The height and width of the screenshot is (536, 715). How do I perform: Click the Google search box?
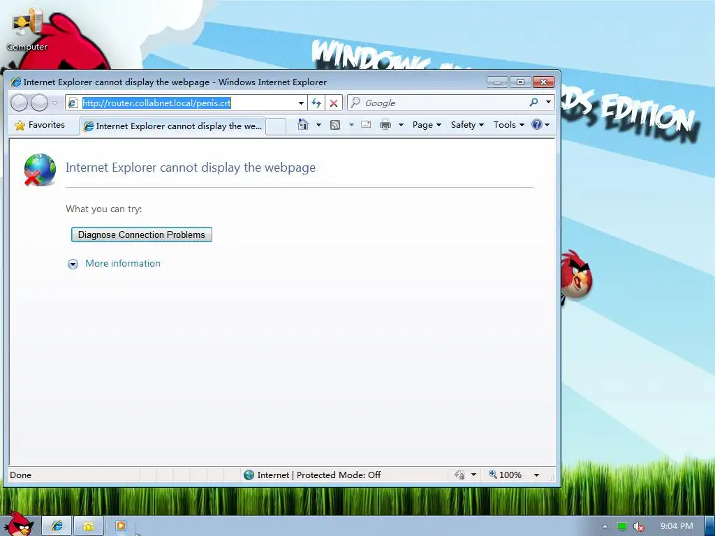coord(438,103)
